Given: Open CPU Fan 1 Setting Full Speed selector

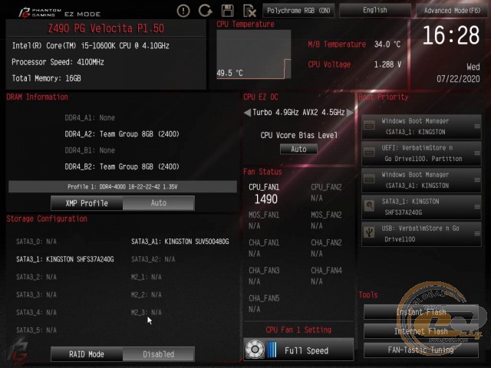Looking at the screenshot, I should click(x=298, y=350).
